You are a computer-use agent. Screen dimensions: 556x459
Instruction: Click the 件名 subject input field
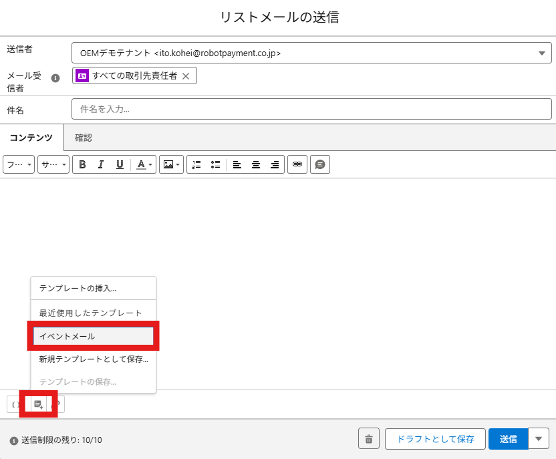click(311, 109)
